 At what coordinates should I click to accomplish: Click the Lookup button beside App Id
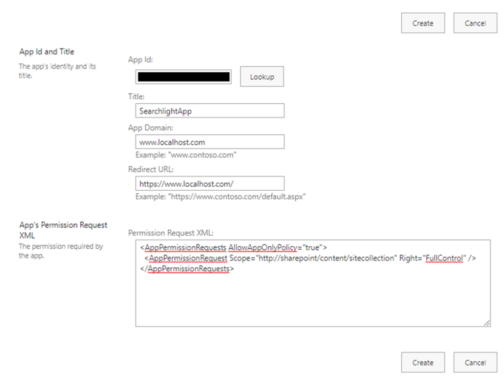point(261,77)
